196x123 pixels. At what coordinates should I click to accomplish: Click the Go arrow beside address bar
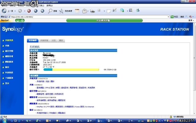coord(172,17)
